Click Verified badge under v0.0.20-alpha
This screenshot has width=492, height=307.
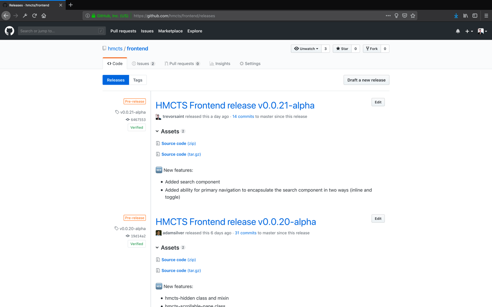coord(137,244)
